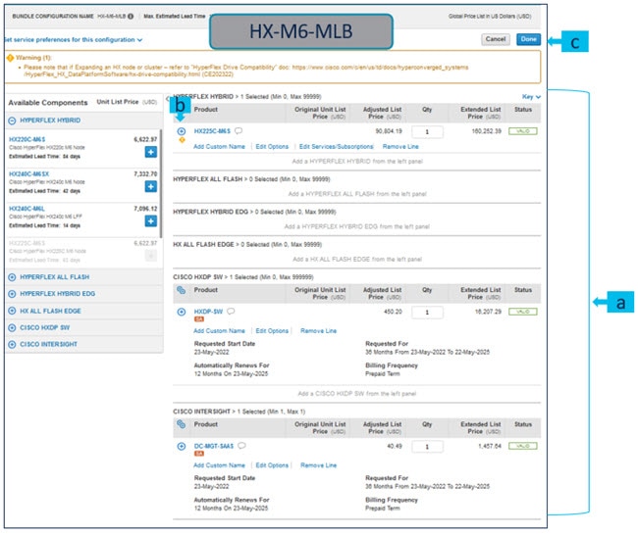Click the VALID status badge for DC-MGT-SAAS
Viewport: 638px width, 535px height.
(x=523, y=446)
